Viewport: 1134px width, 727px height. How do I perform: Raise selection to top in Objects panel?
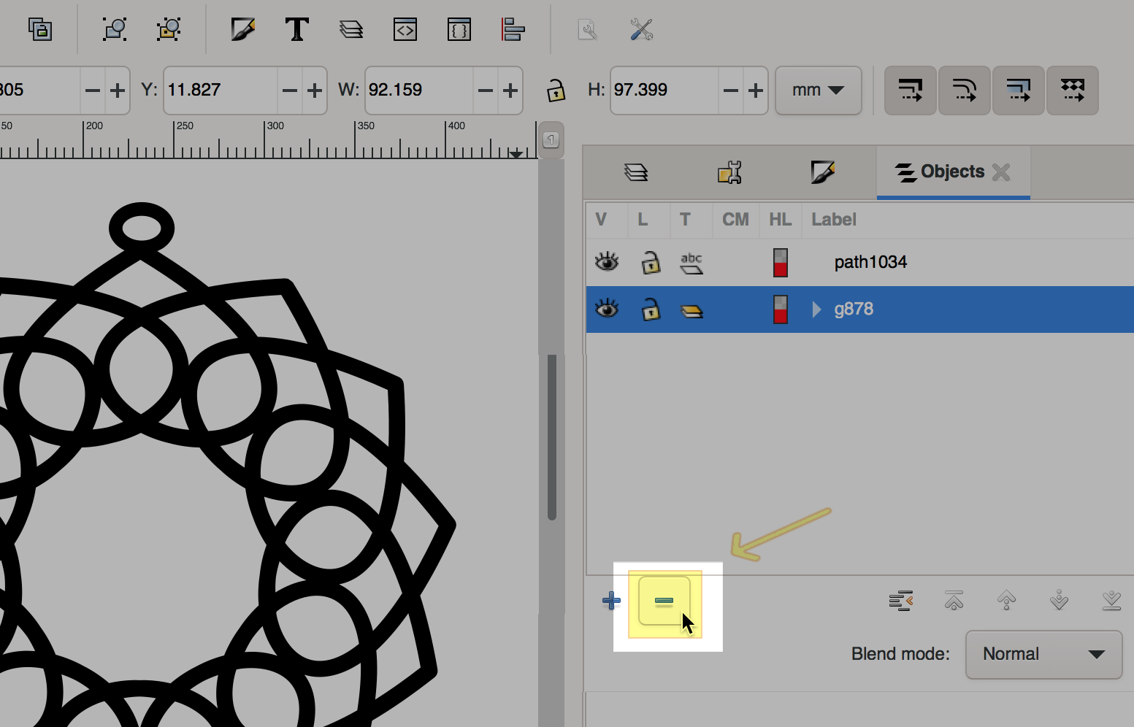[954, 601]
